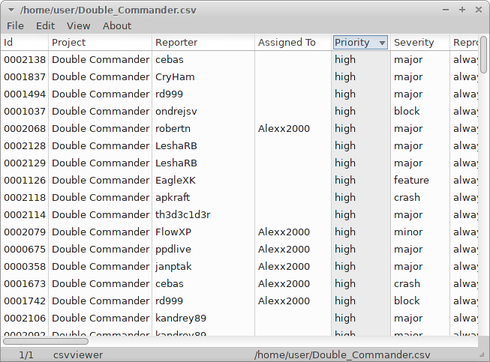
Task: Click the window resize grip icon
Action: point(482,355)
